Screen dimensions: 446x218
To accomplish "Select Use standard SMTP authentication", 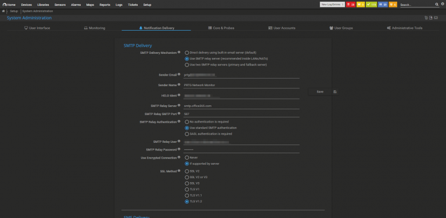I will point(186,128).
